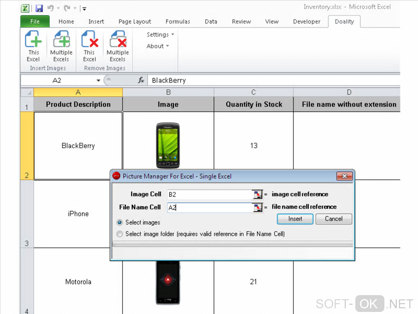Viewport: 418px width, 314px height.
Task: Click the fx insert function icon
Action: pos(141,80)
